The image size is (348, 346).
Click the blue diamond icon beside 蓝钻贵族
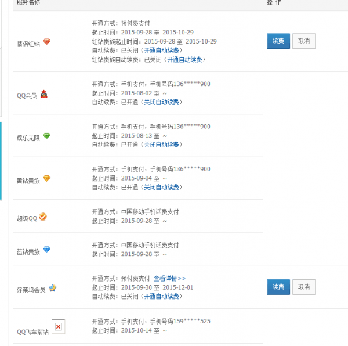46,250
